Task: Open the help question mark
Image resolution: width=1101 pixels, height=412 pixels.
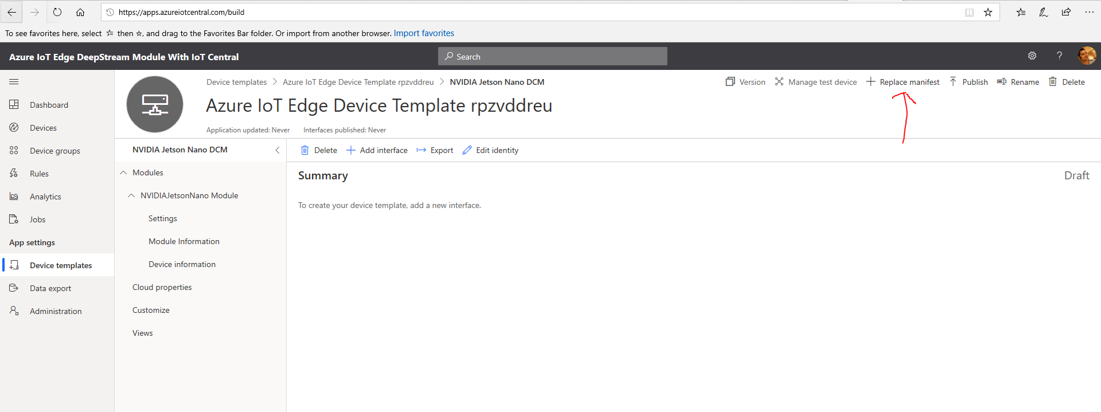Action: point(1060,56)
